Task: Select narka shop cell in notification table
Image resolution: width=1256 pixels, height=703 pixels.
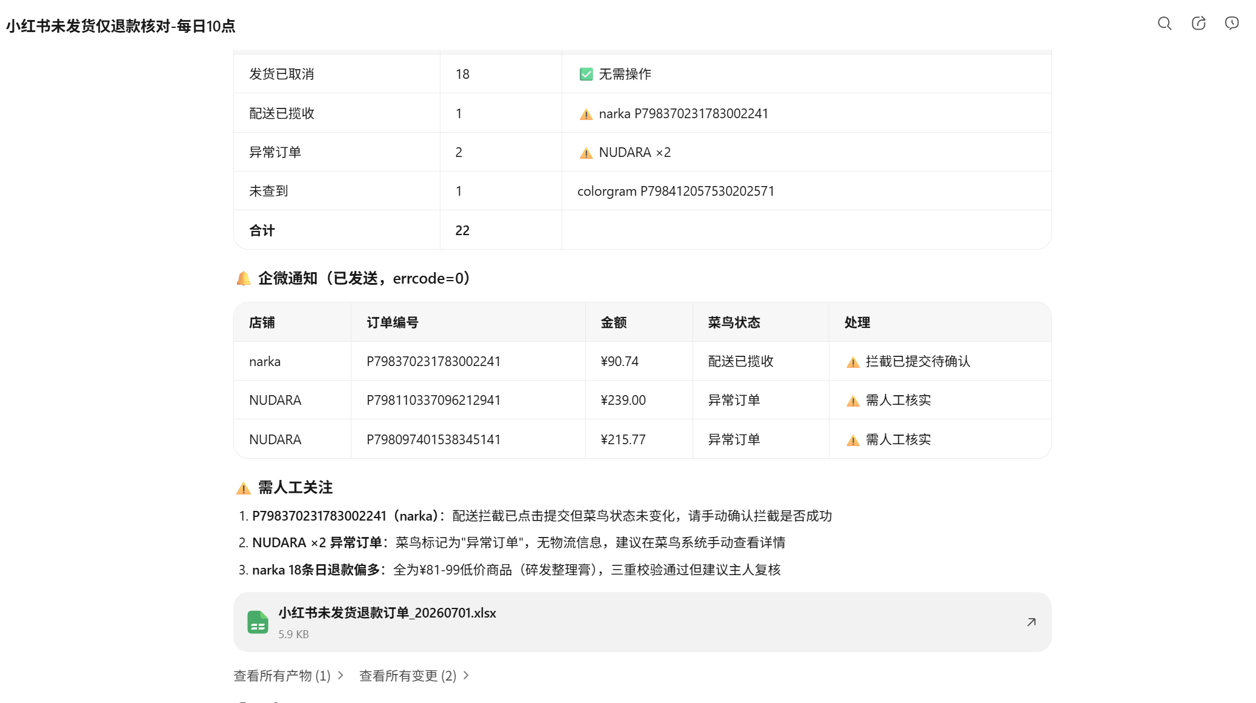Action: point(265,361)
